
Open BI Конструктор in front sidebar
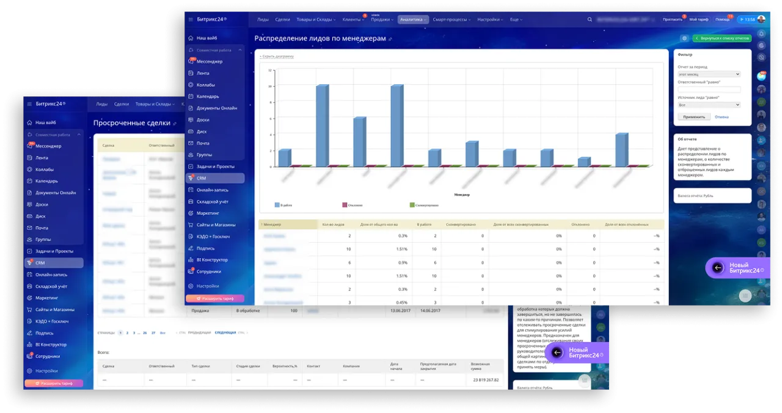(211, 260)
